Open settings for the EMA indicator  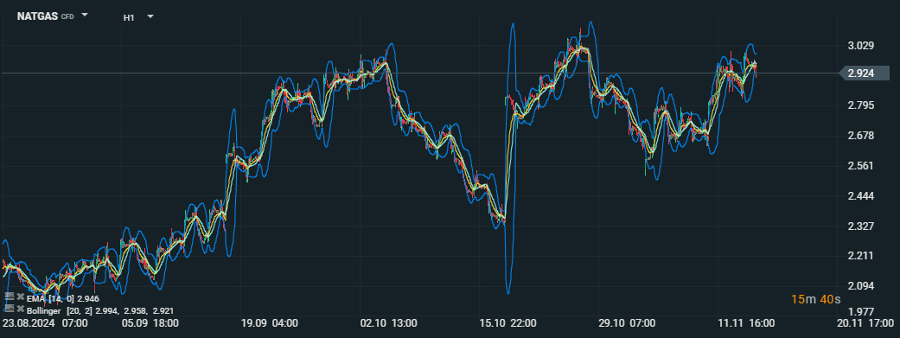[x=9, y=297]
